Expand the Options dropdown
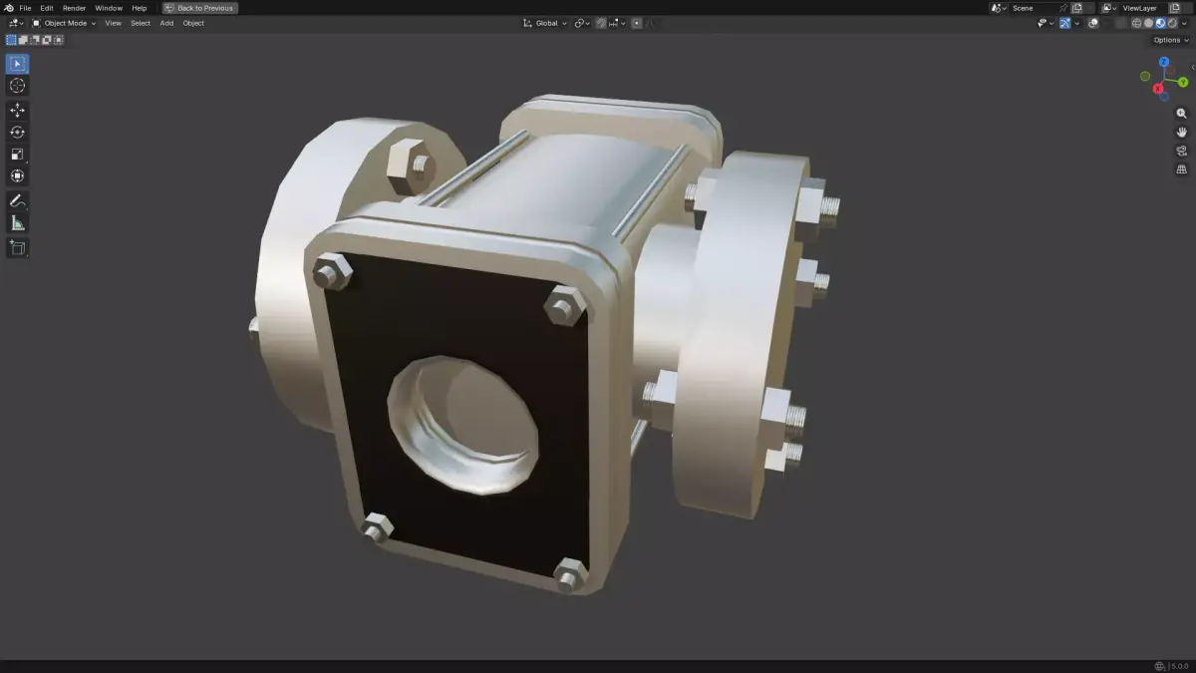The height and width of the screenshot is (673, 1196). (x=1169, y=40)
